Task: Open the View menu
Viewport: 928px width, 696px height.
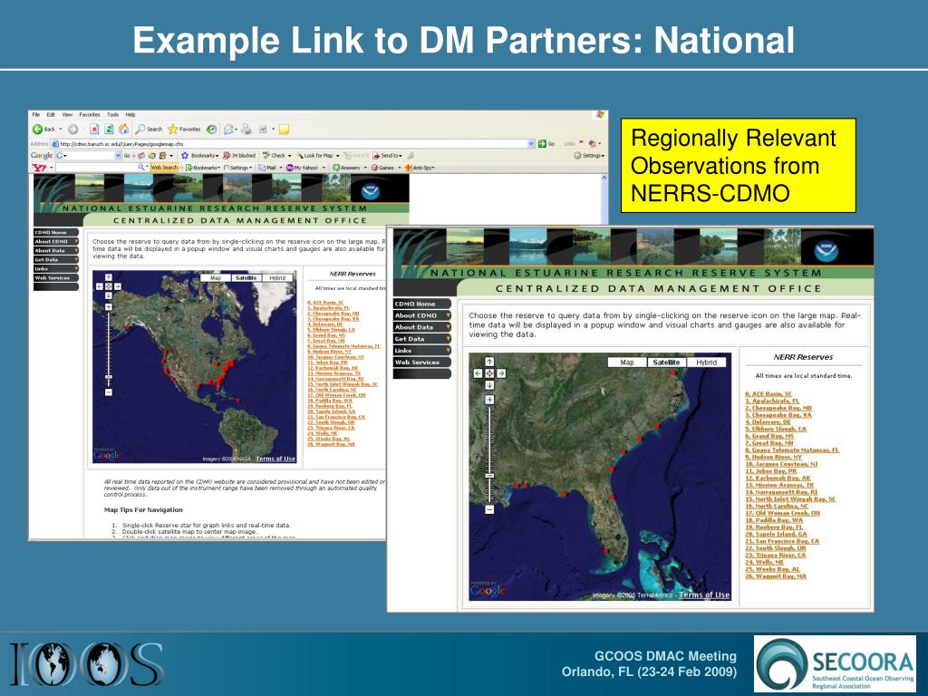Action: (x=67, y=115)
